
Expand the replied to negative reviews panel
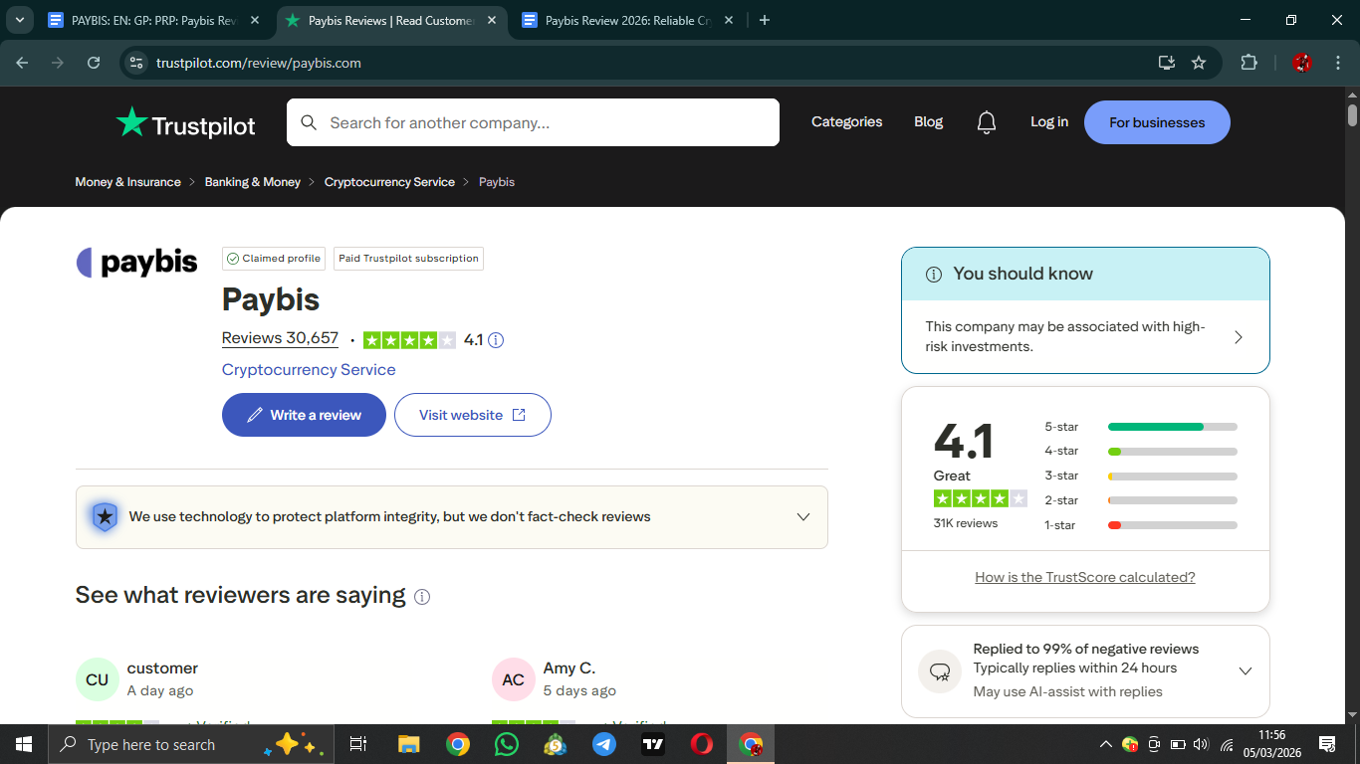pos(1245,670)
